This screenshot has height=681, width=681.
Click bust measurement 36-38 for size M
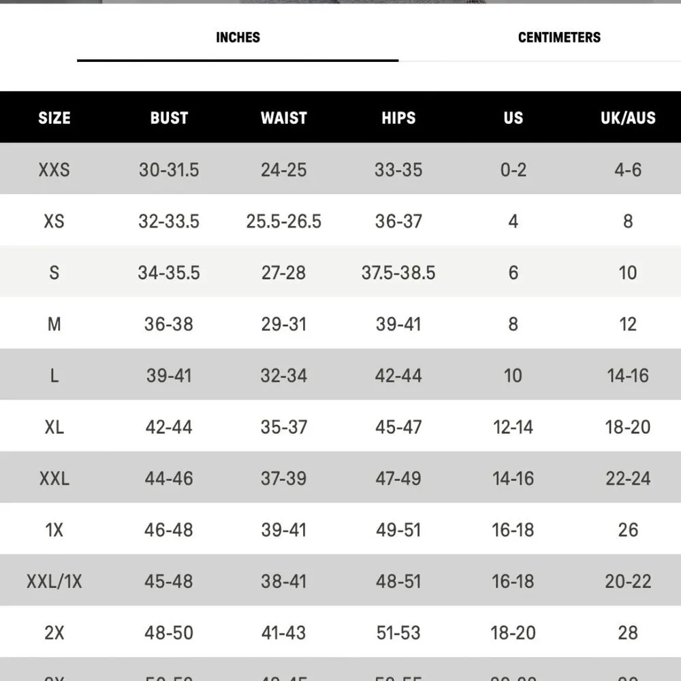pyautogui.click(x=169, y=324)
